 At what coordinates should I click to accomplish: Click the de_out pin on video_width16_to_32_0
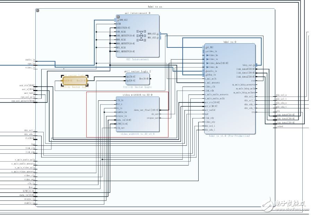coord(155,114)
